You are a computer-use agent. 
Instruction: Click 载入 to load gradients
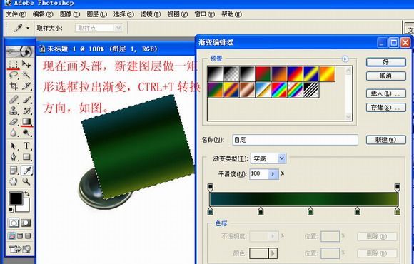point(385,93)
